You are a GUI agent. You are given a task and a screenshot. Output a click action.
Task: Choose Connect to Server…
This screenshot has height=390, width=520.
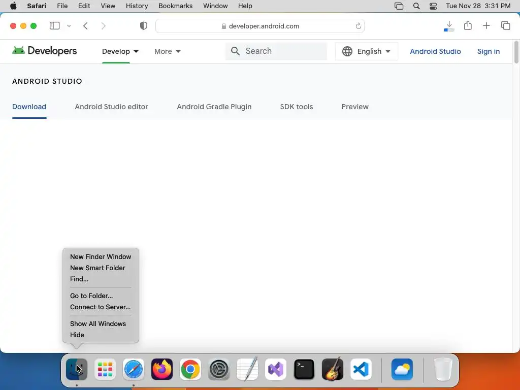tap(101, 307)
